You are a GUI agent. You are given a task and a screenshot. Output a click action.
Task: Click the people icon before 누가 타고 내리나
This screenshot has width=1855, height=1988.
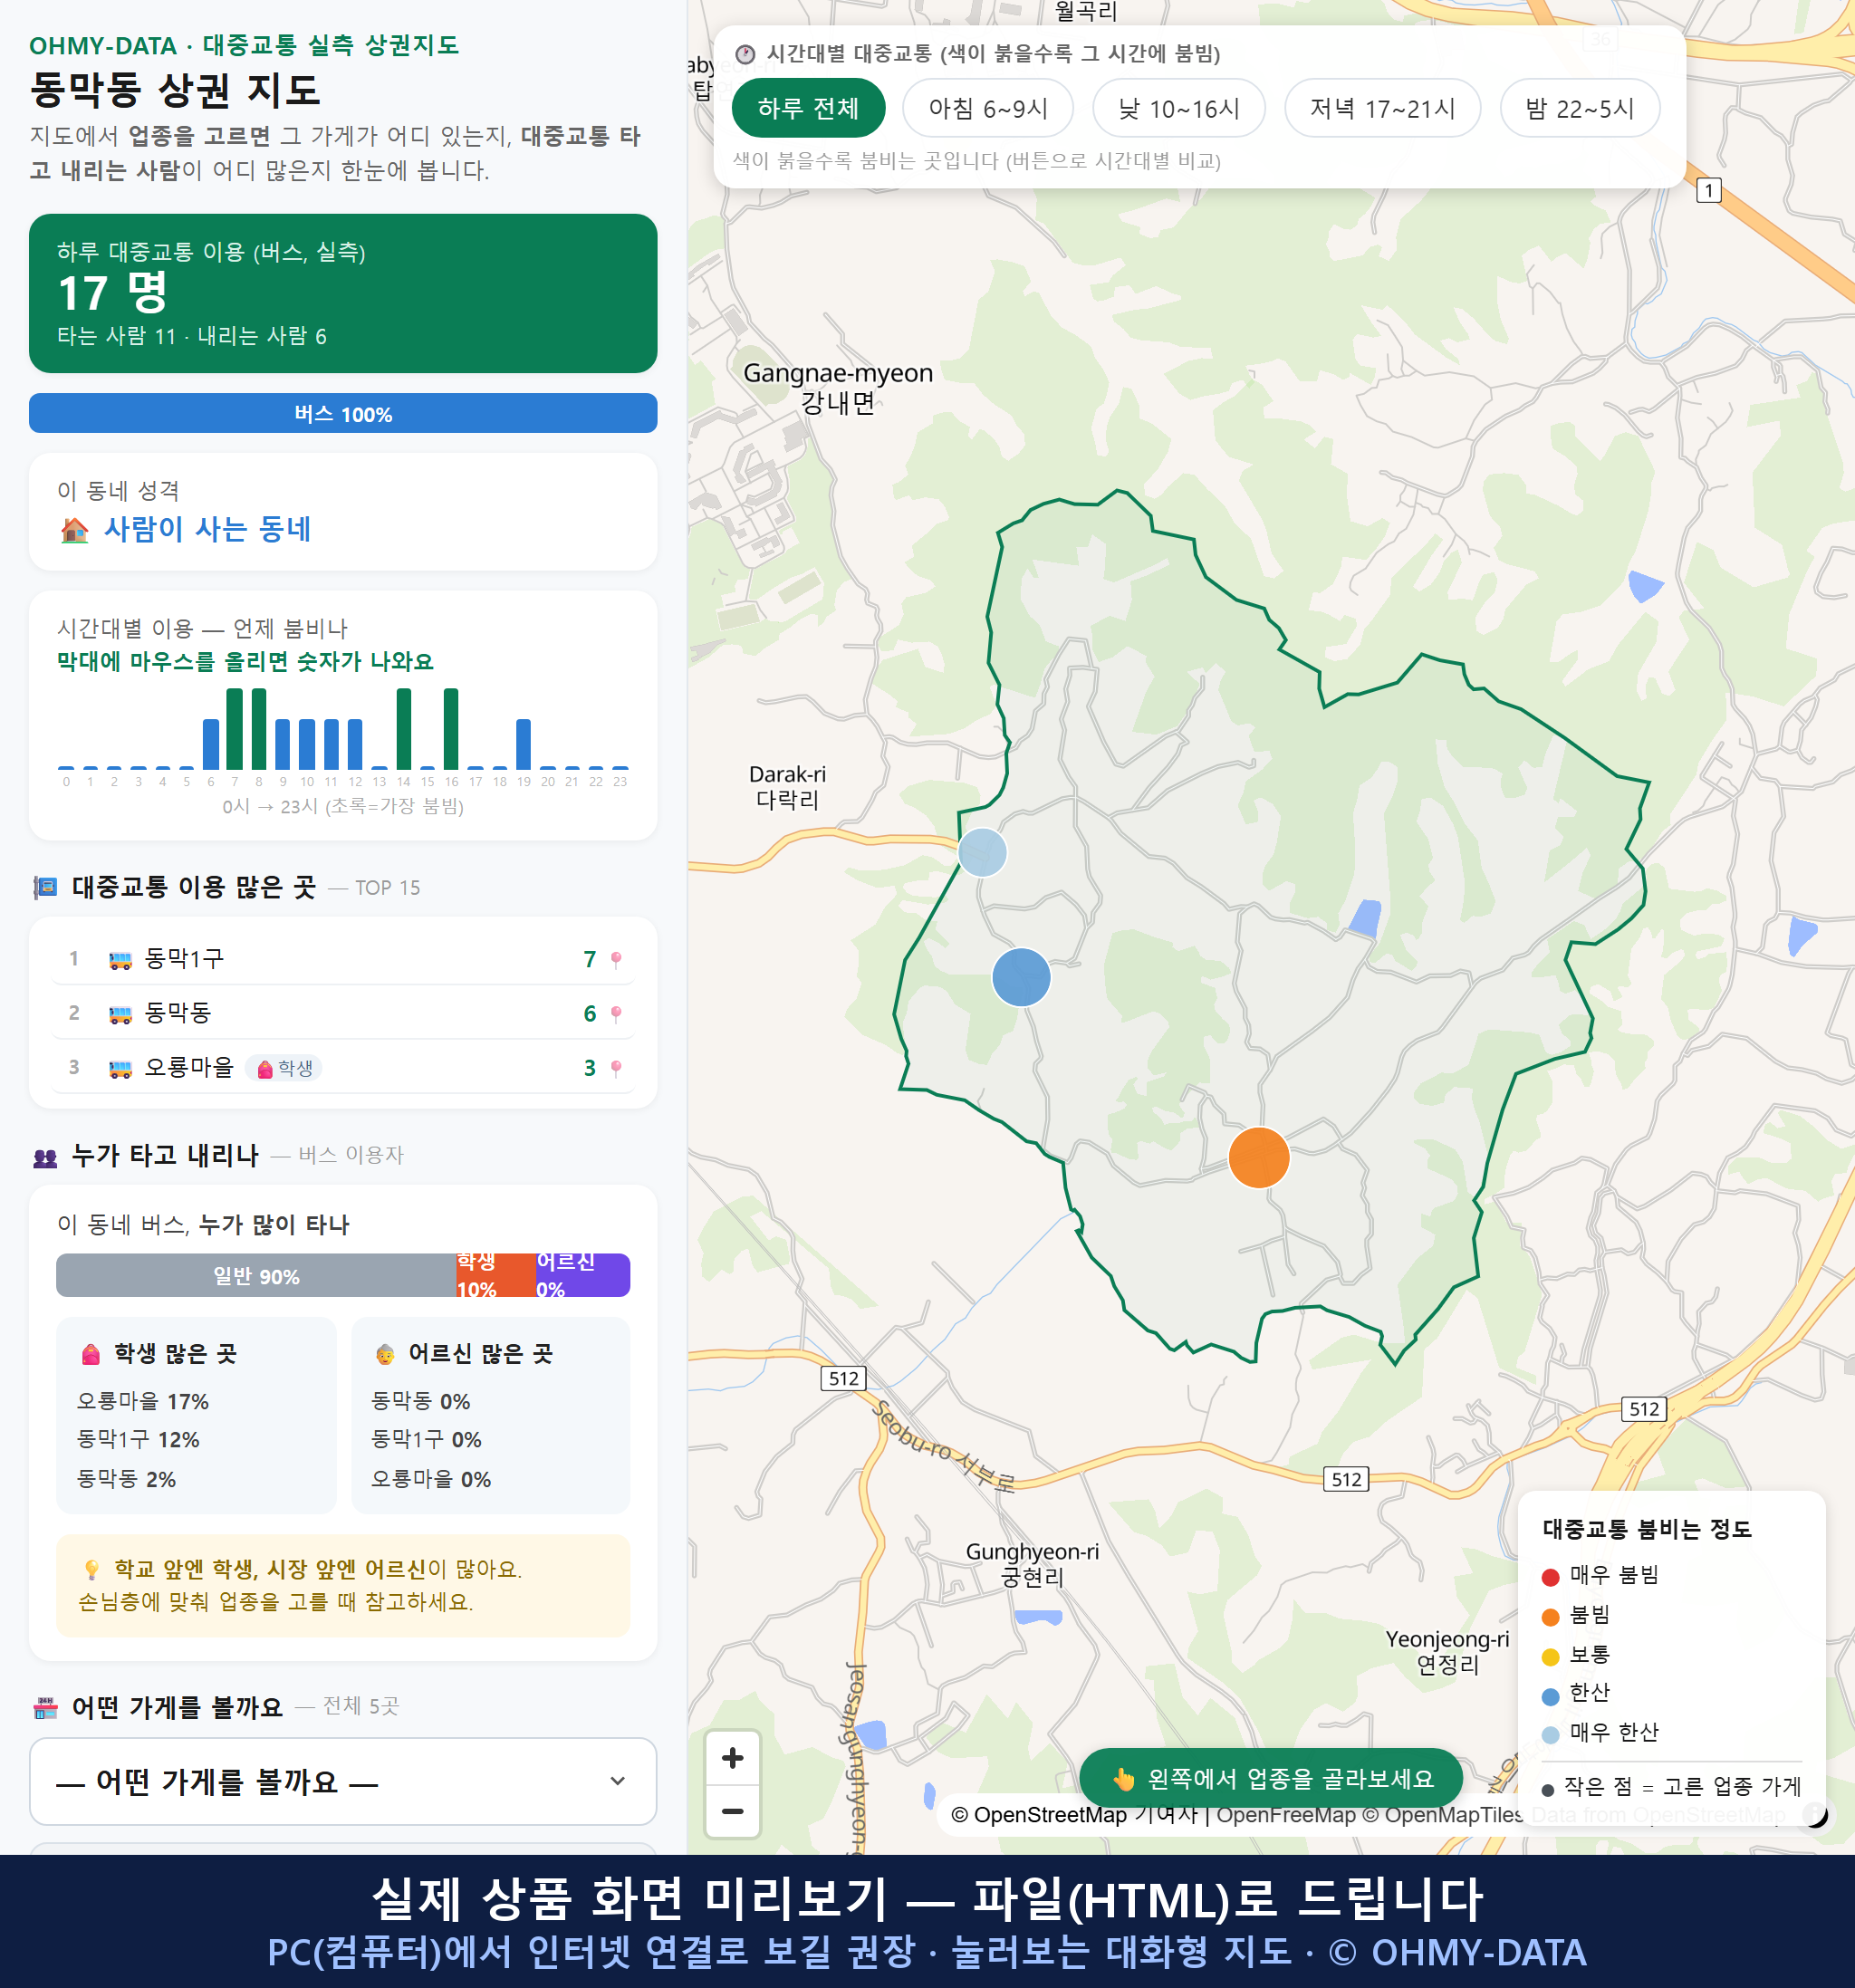(45, 1157)
